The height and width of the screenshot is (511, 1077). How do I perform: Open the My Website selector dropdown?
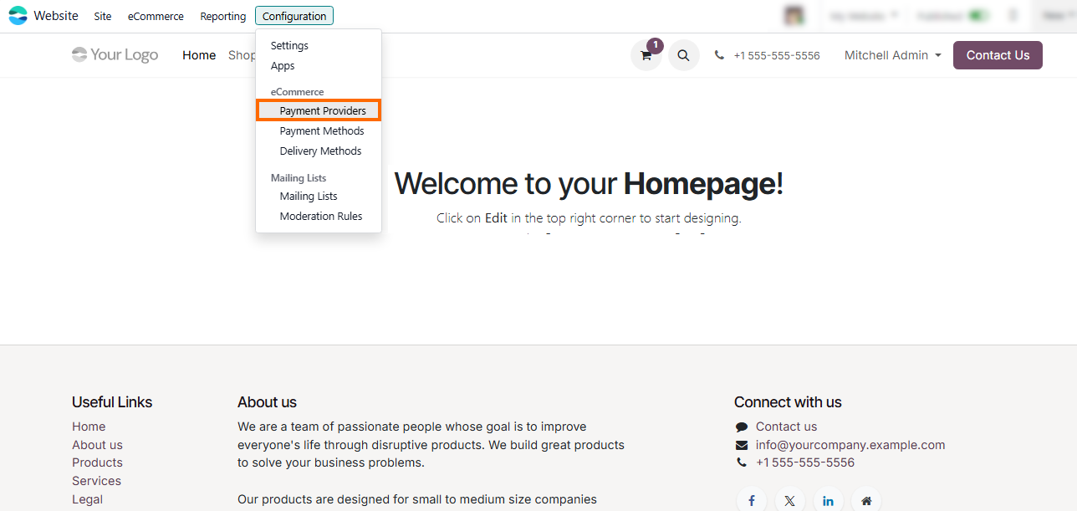pyautogui.click(x=865, y=16)
